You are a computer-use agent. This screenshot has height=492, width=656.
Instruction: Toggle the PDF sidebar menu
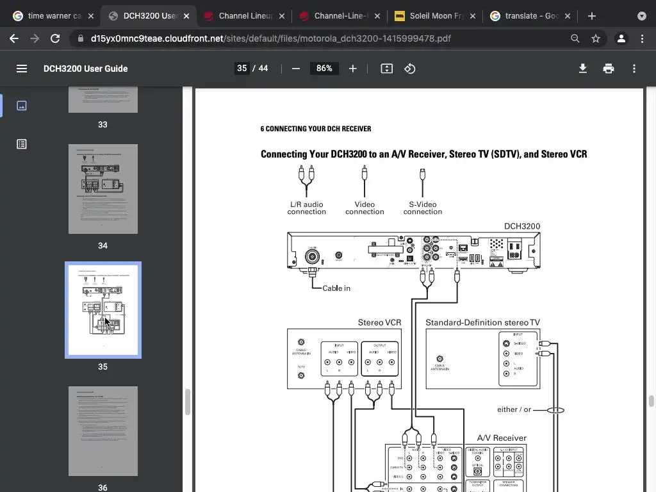coord(22,69)
